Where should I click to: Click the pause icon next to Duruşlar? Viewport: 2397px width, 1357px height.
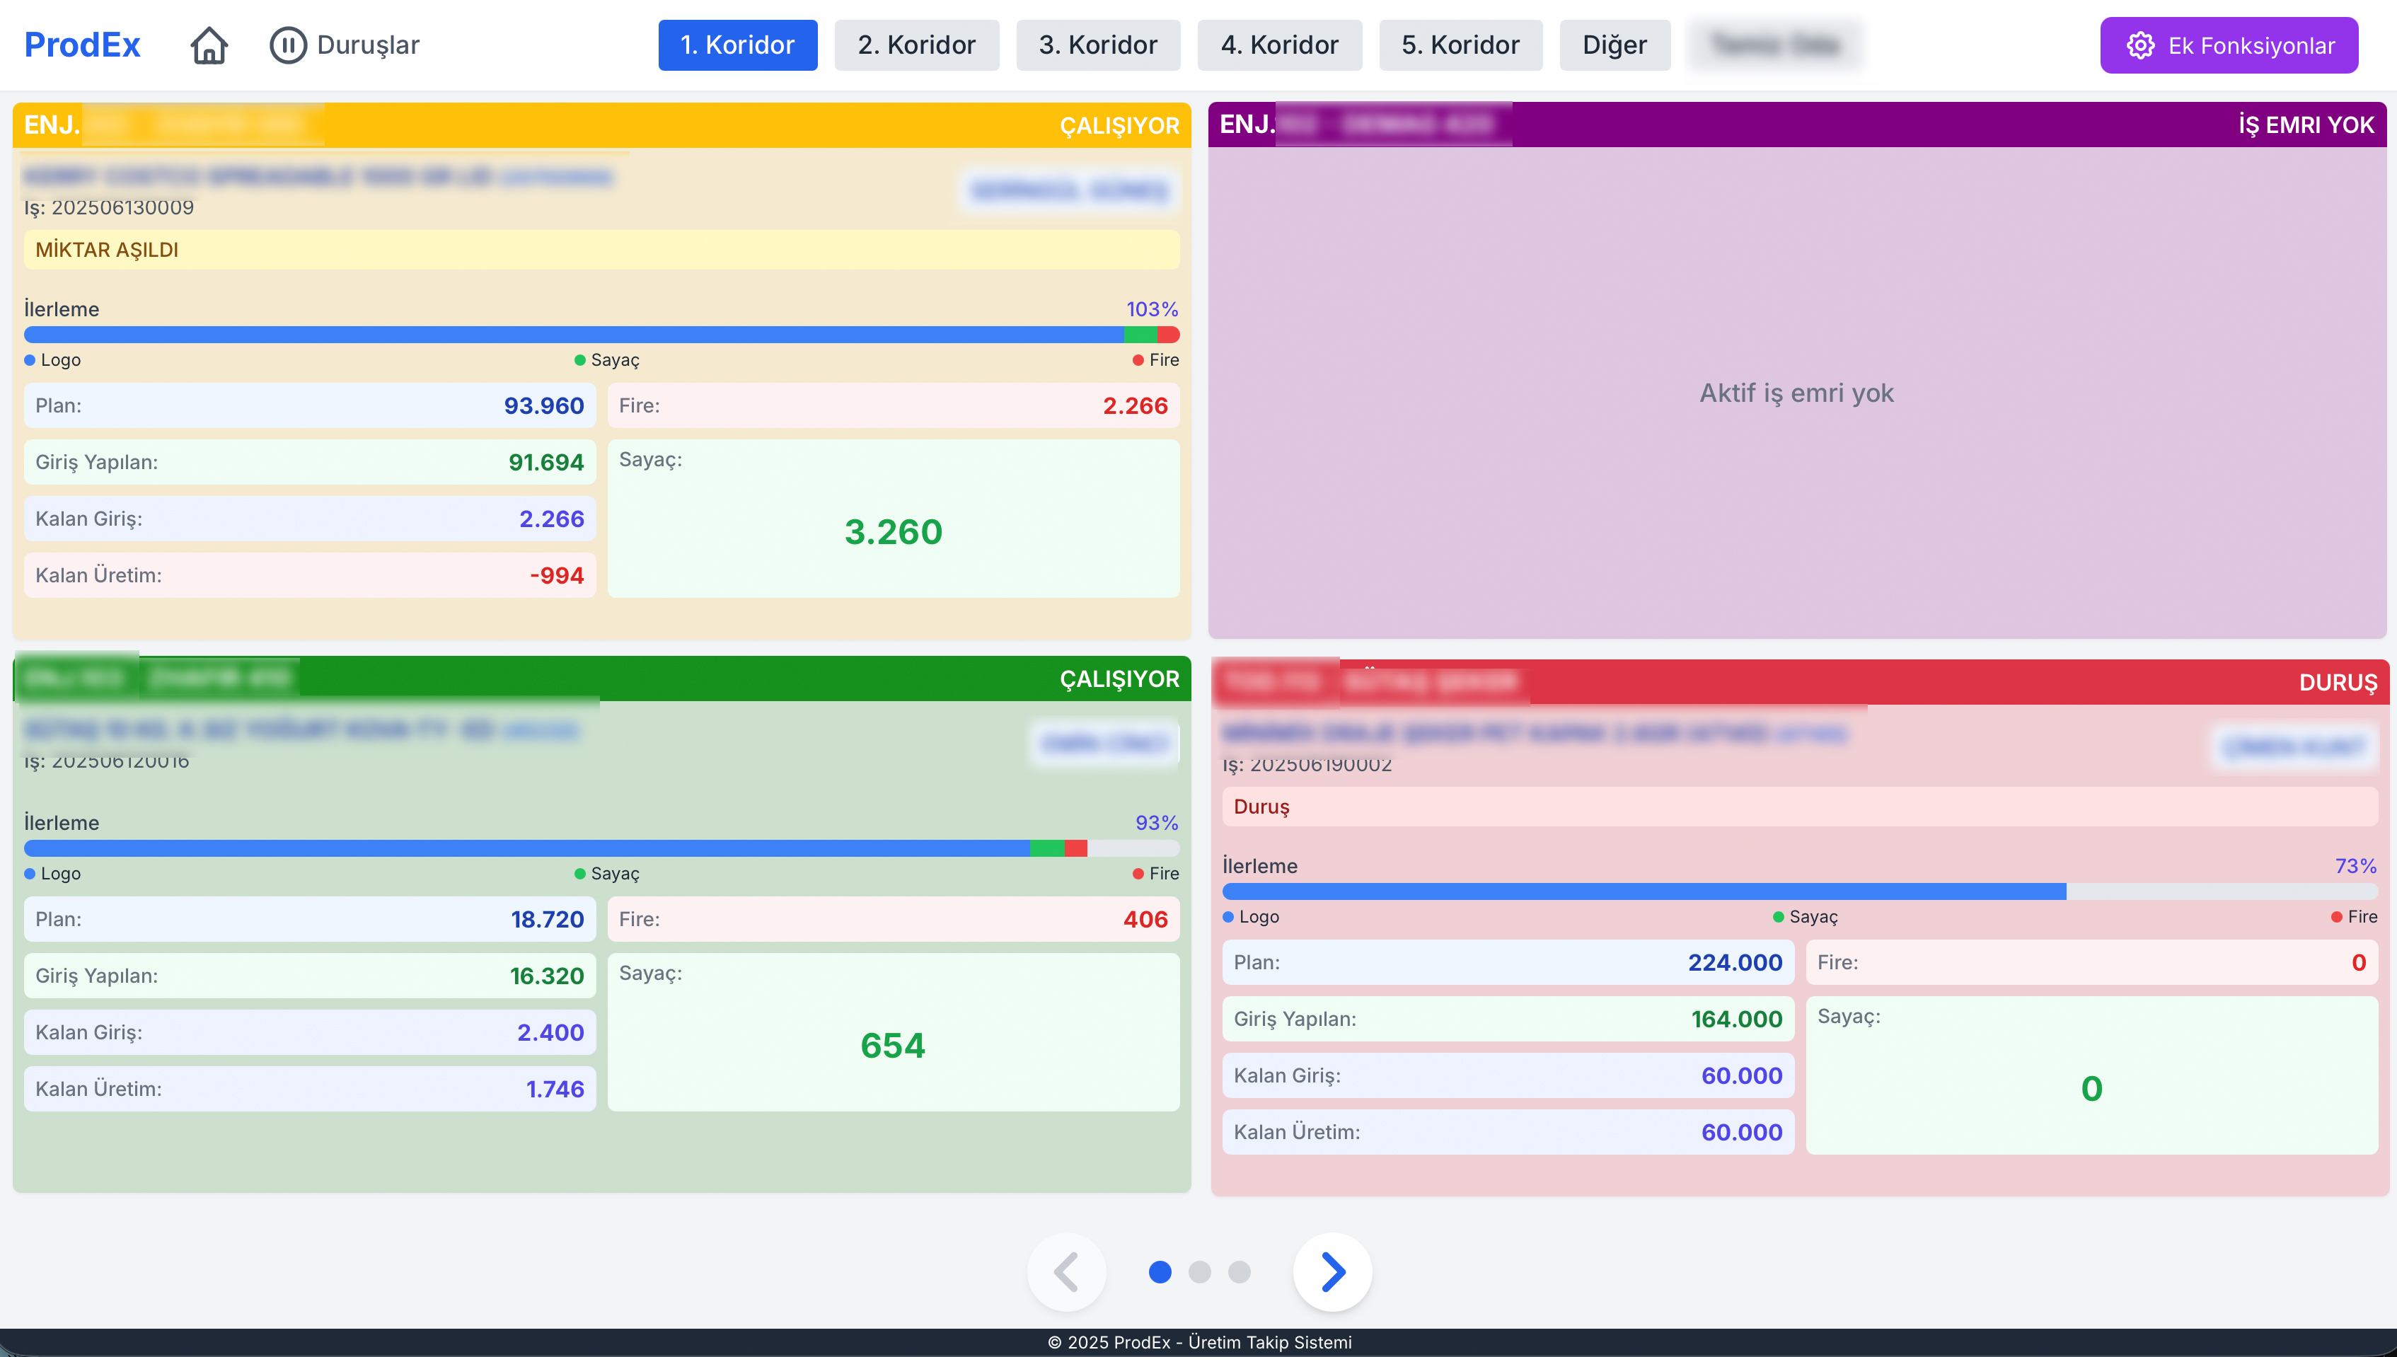coord(290,44)
